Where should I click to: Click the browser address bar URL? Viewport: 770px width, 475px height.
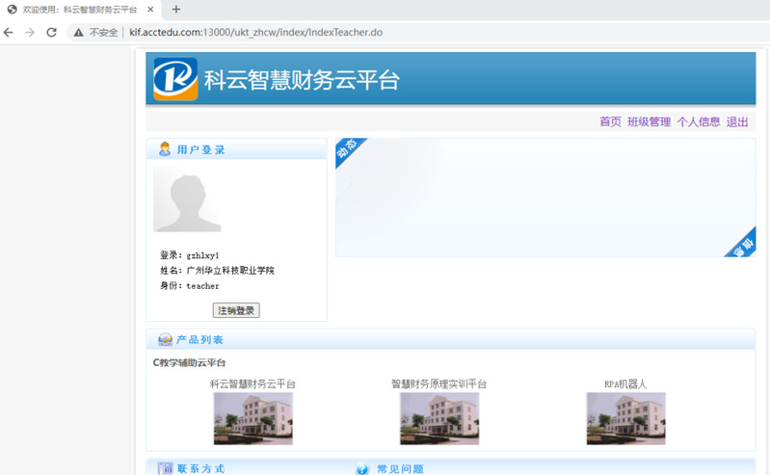click(x=256, y=32)
